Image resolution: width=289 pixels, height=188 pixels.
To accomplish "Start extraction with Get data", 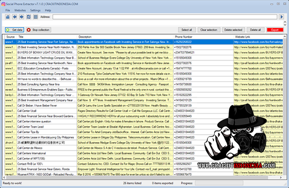I will click(14, 30).
